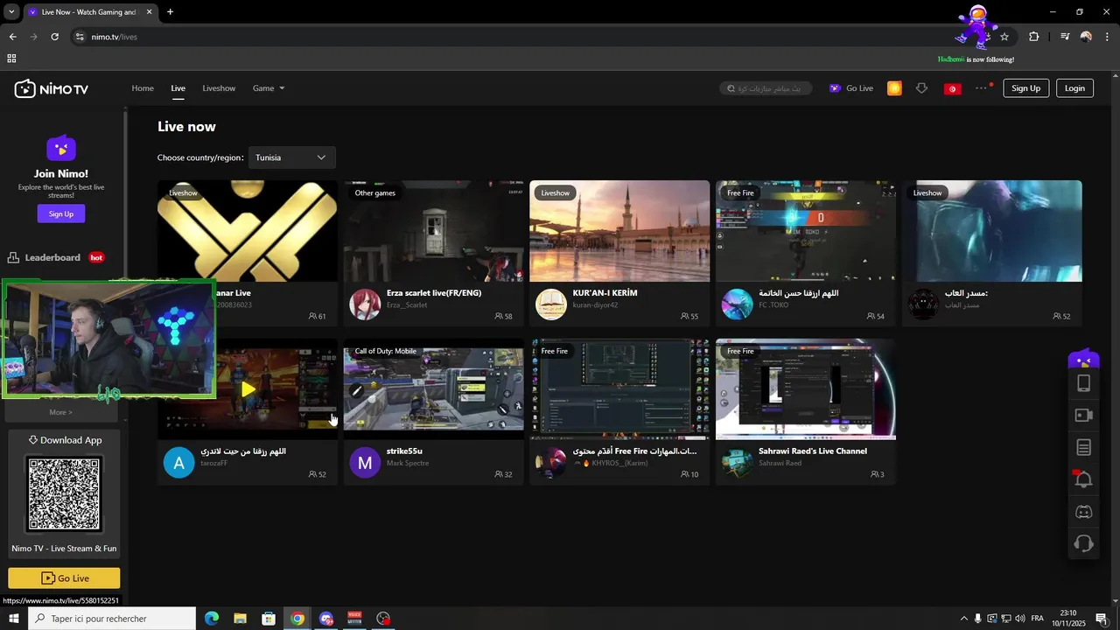The height and width of the screenshot is (630, 1120).
Task: Show hidden system tray icons
Action: (x=964, y=619)
